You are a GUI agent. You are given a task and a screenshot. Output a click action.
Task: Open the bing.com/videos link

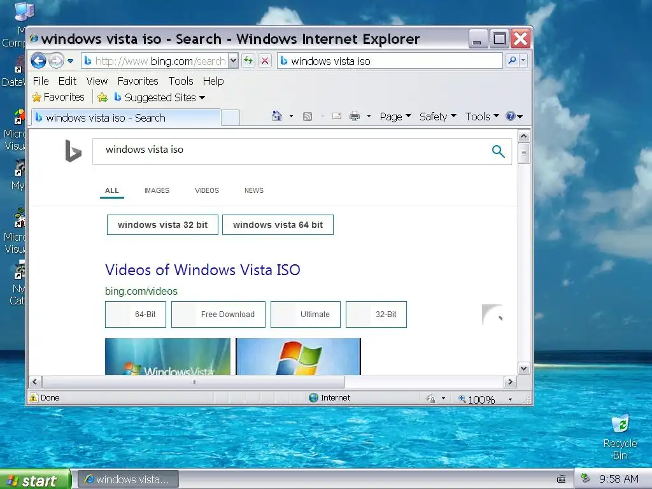tap(141, 291)
